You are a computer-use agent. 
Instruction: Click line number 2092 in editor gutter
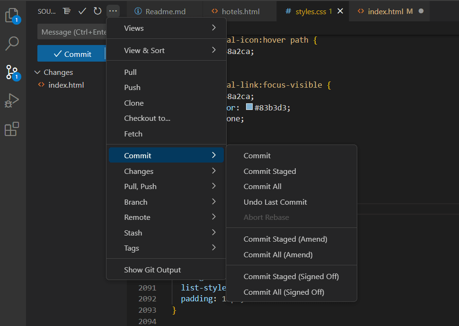tap(147, 299)
